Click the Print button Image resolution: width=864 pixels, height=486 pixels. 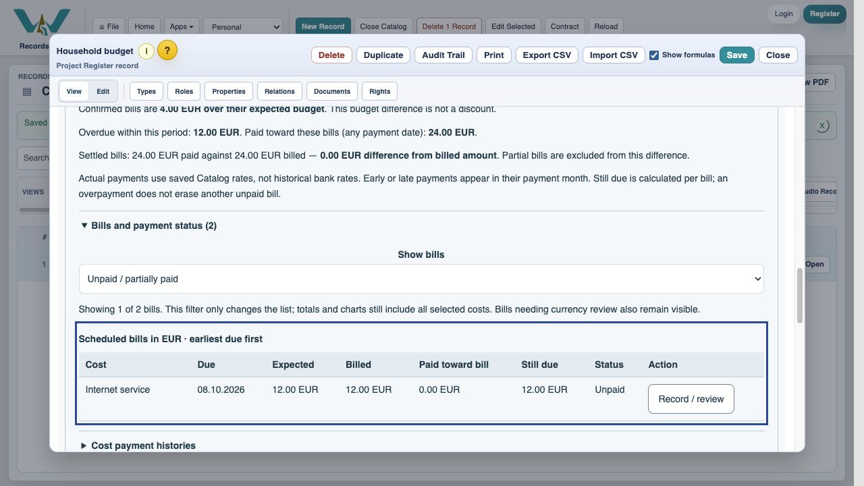tap(494, 55)
